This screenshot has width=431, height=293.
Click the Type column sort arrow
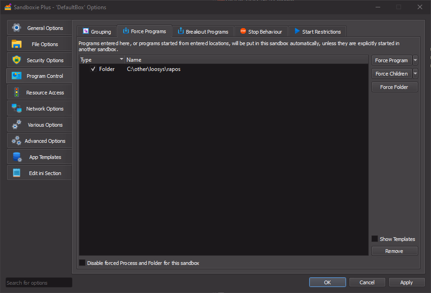point(122,60)
